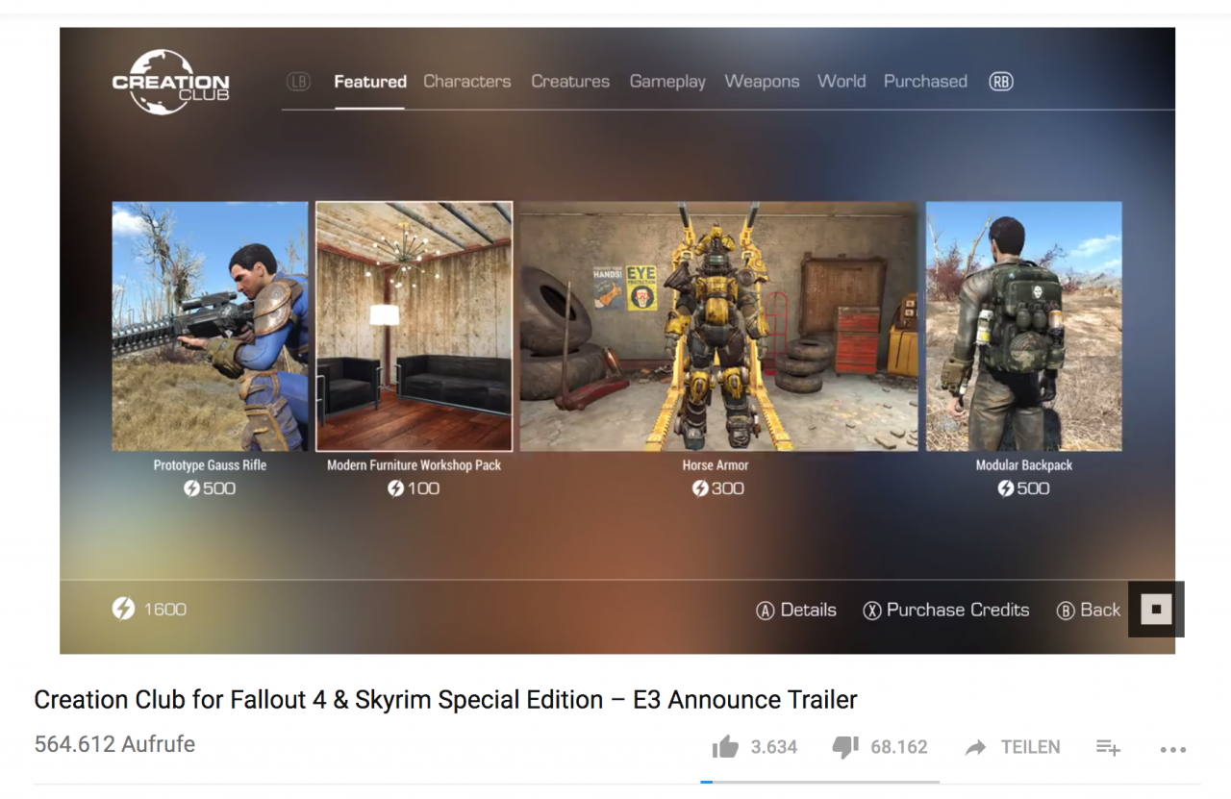Click the 68.162 dislikes count
This screenshot has height=799, width=1231.
click(x=899, y=747)
